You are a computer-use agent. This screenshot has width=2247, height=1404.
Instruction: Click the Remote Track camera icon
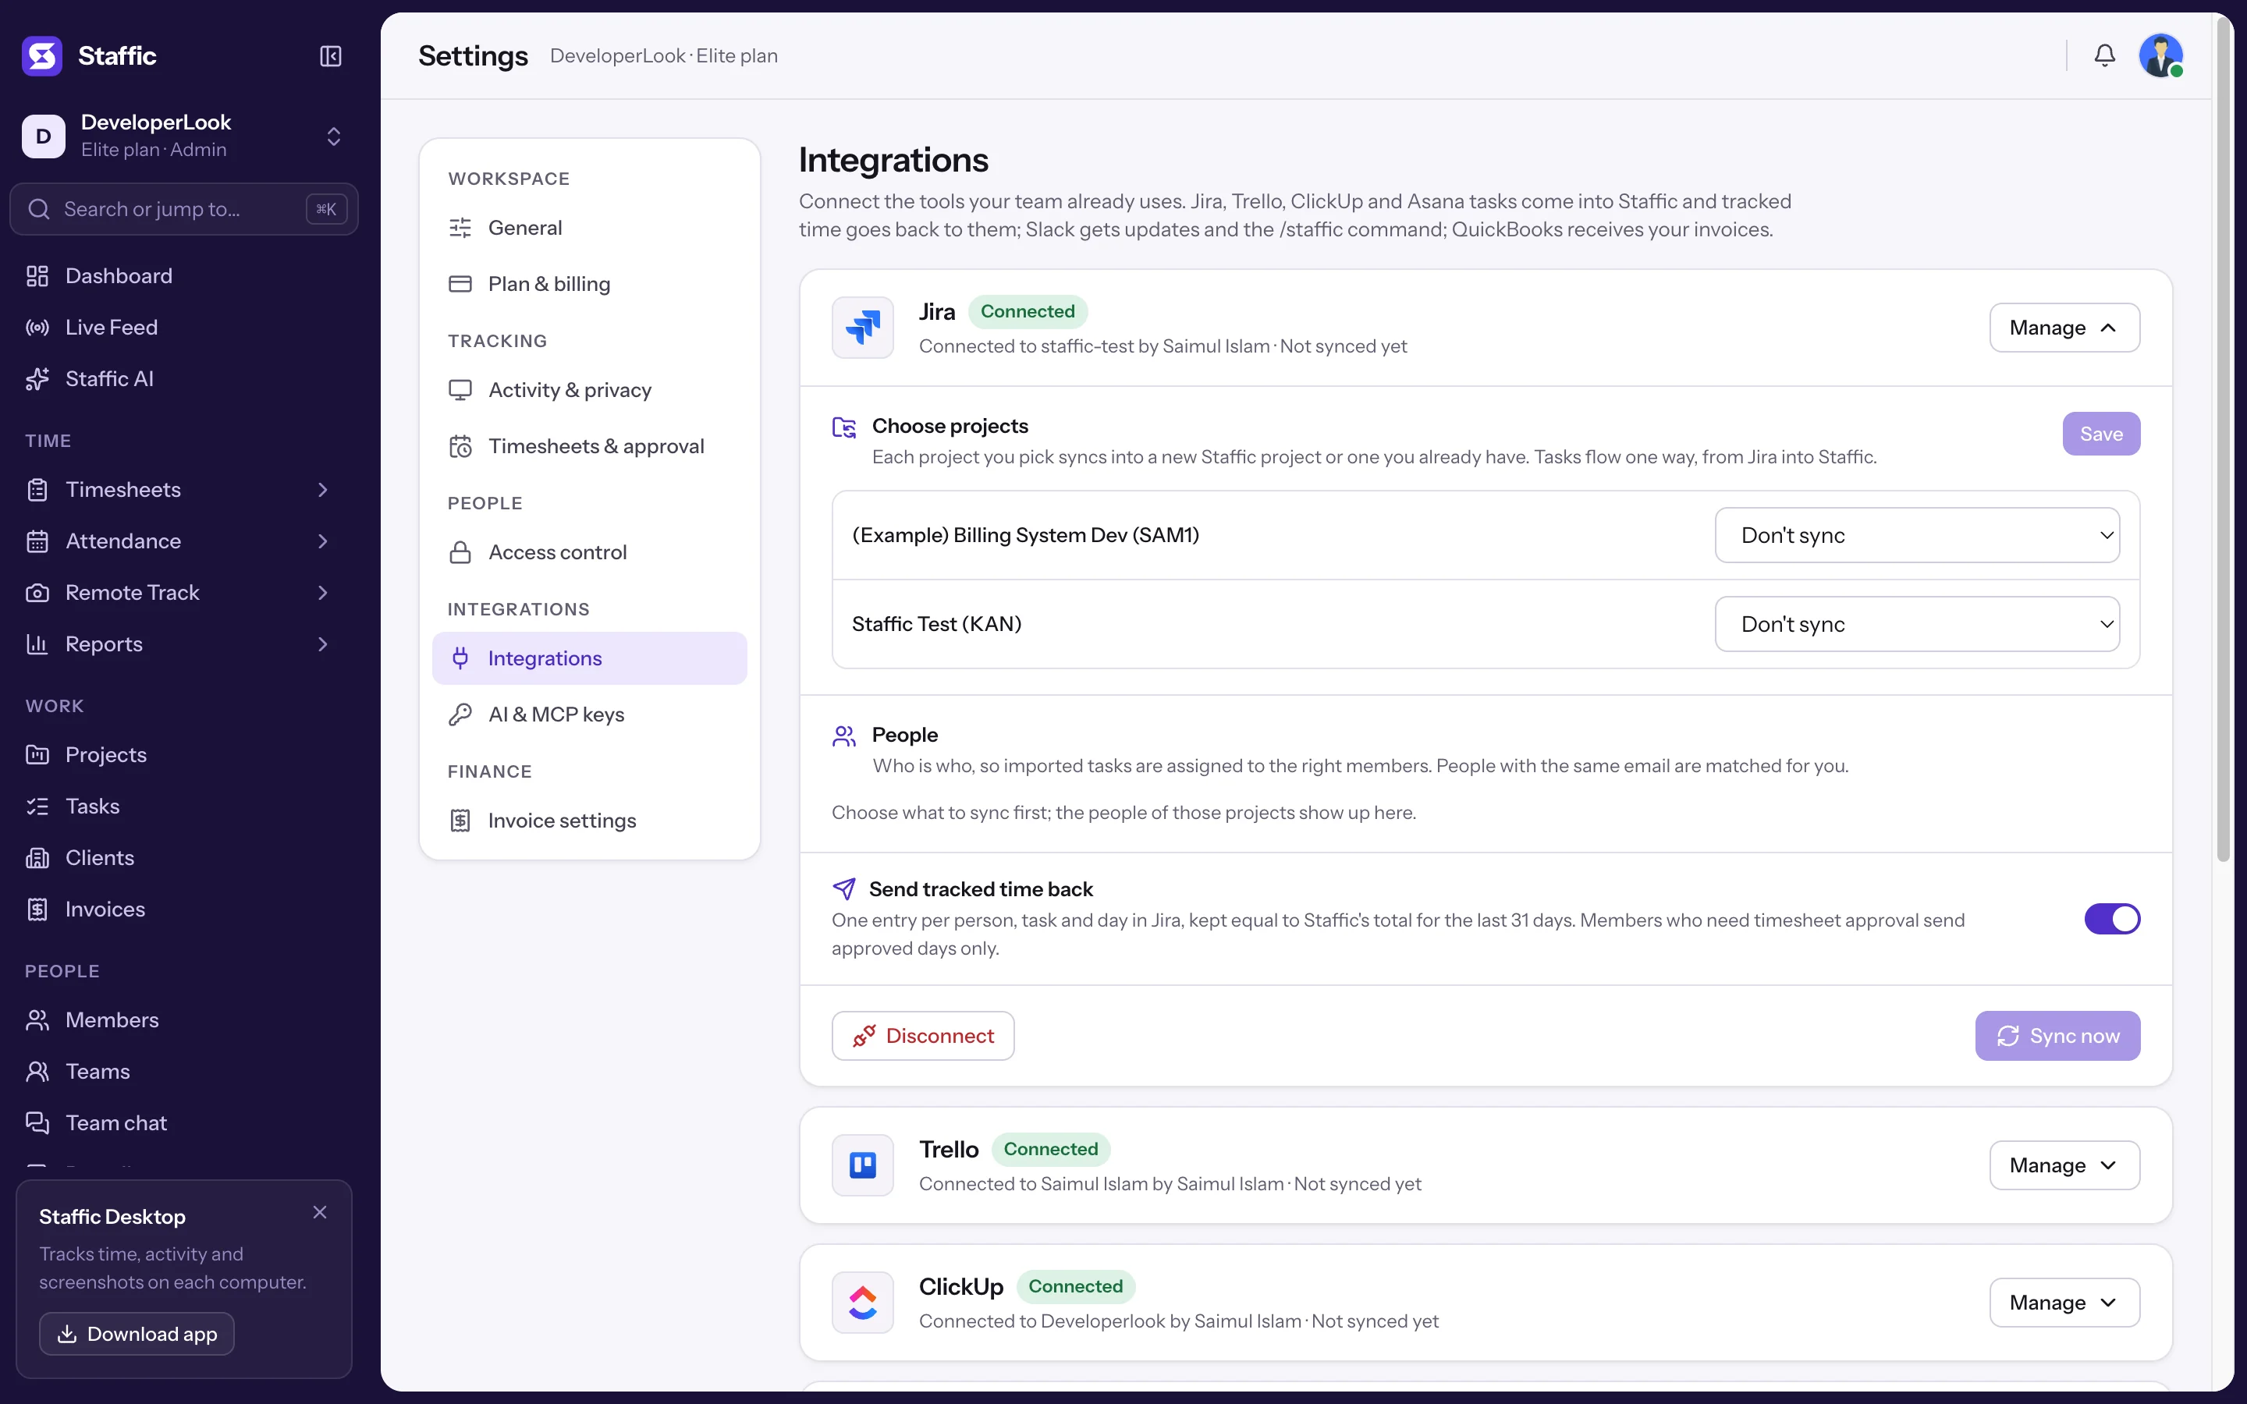pos(37,593)
